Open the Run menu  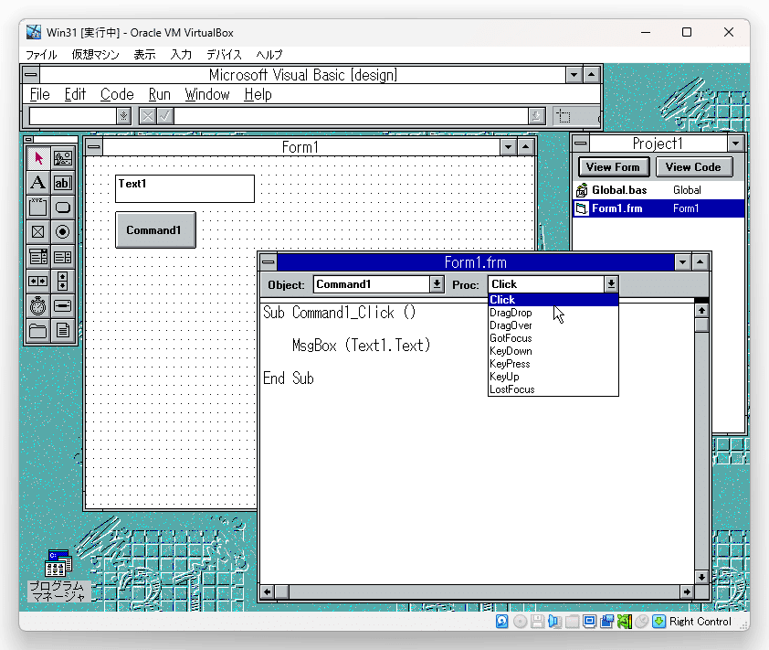click(160, 94)
